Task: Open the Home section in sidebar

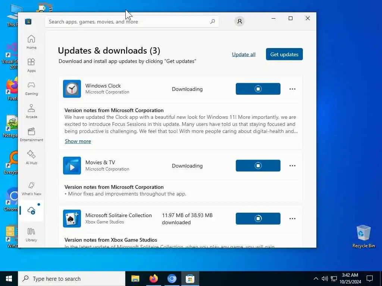Action: (x=31, y=42)
